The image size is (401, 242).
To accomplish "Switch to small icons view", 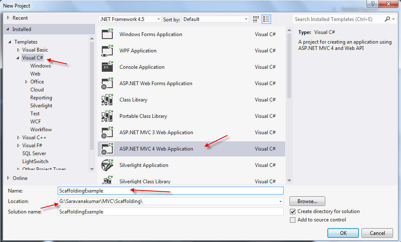I will click(256, 19).
